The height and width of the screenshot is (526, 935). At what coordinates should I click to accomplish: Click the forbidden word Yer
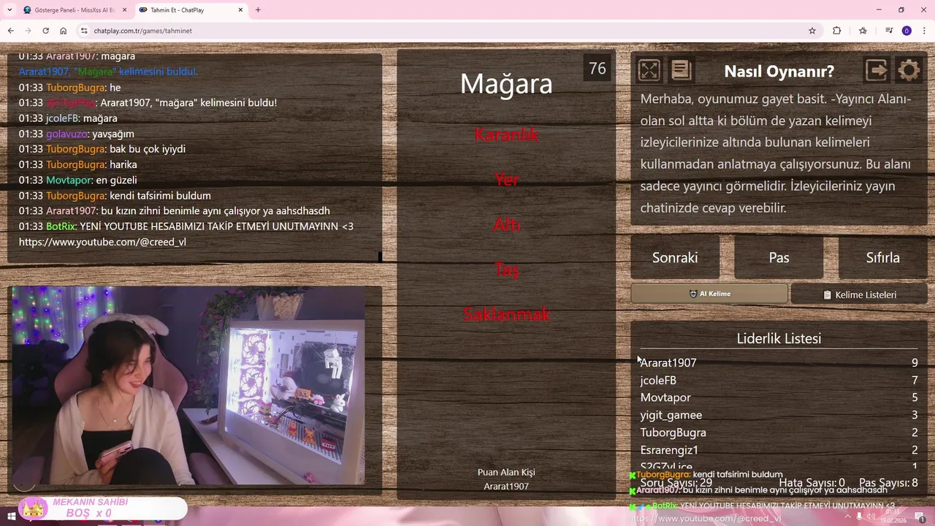coord(506,179)
